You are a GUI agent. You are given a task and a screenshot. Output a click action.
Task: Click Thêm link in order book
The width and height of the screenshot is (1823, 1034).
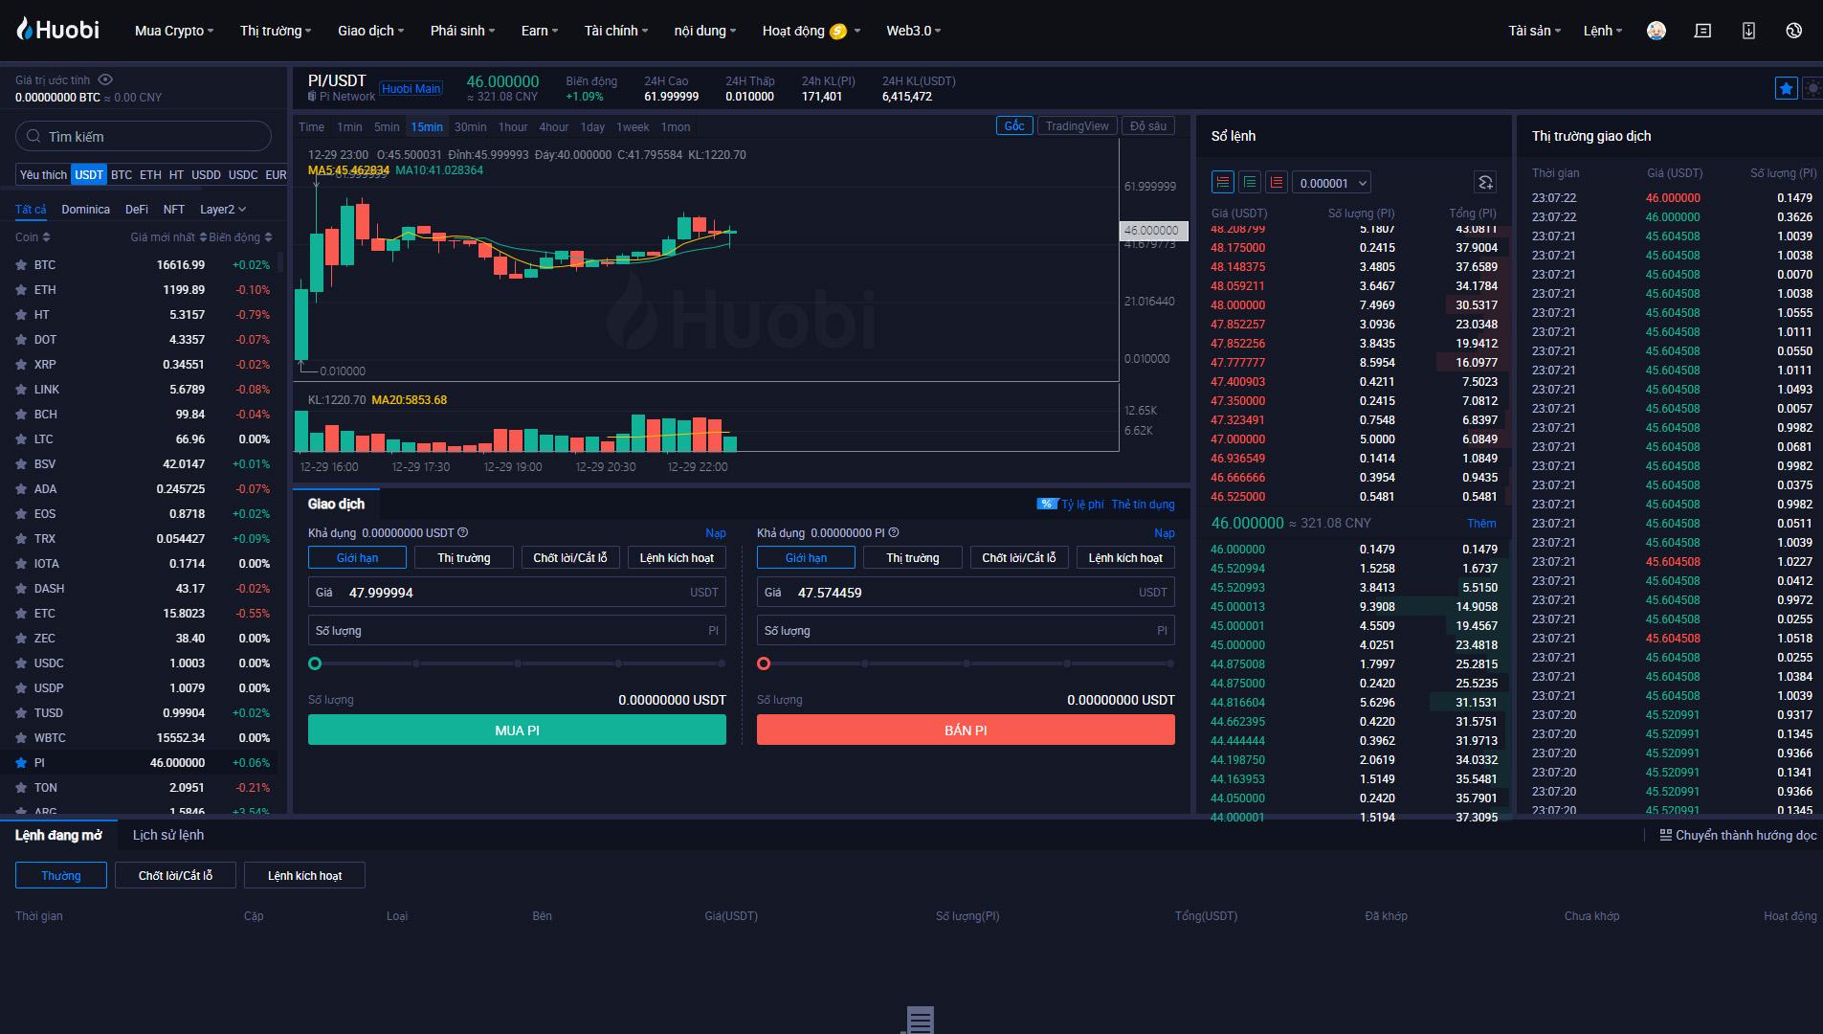[1481, 523]
